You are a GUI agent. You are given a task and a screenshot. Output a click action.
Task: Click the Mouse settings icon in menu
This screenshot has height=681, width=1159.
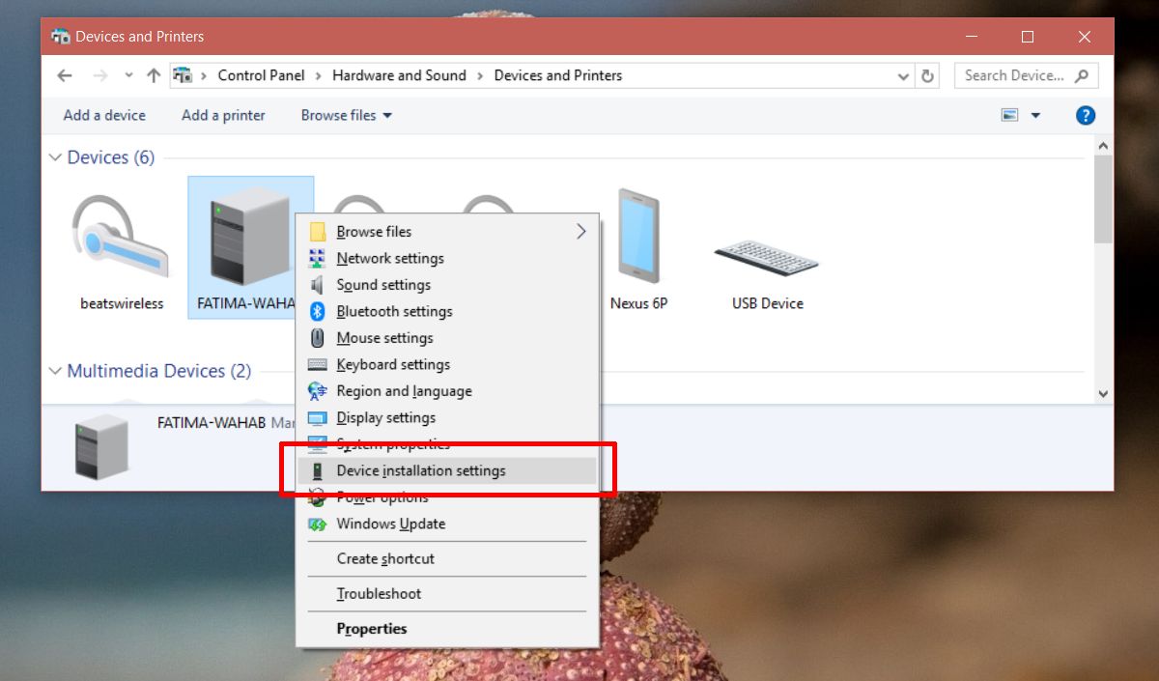(x=317, y=338)
